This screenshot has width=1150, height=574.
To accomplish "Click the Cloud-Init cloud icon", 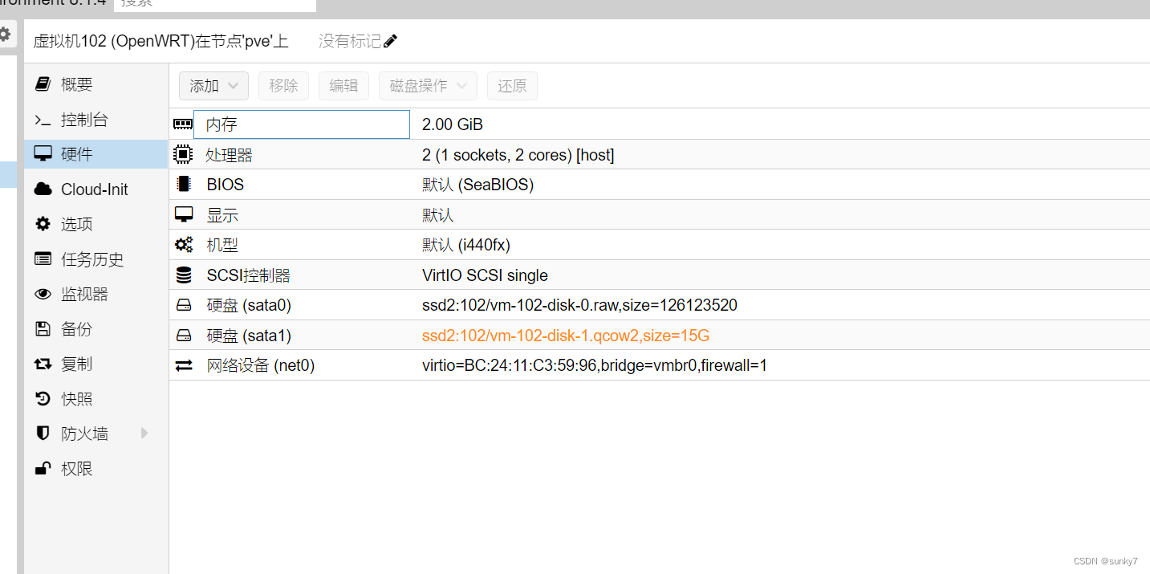I will point(43,189).
